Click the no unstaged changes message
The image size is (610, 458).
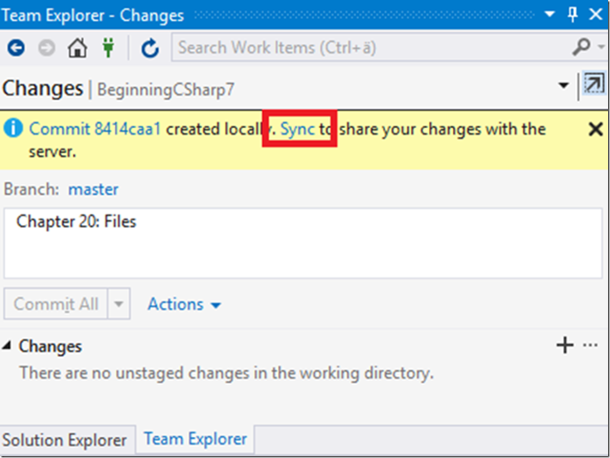pos(226,373)
